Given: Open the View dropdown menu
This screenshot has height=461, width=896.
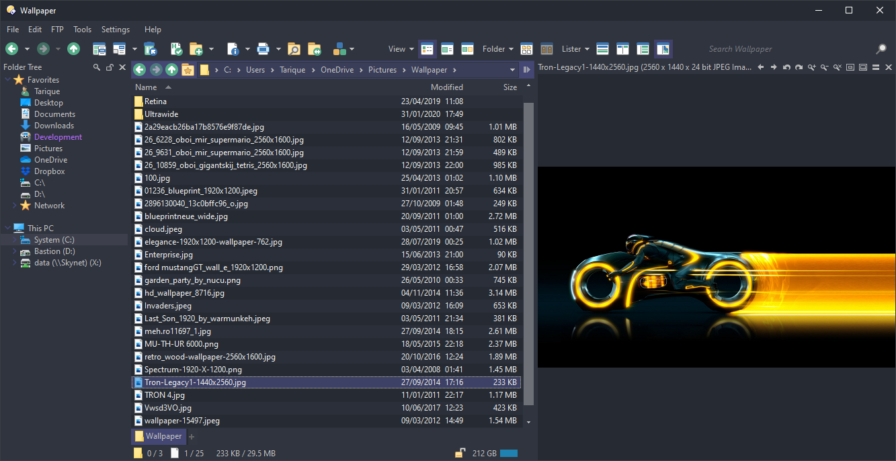Looking at the screenshot, I should (x=400, y=48).
